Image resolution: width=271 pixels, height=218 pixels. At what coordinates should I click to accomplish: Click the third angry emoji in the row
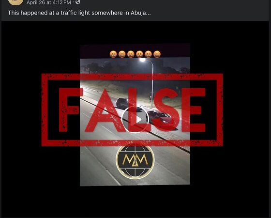pyautogui.click(x=131, y=54)
